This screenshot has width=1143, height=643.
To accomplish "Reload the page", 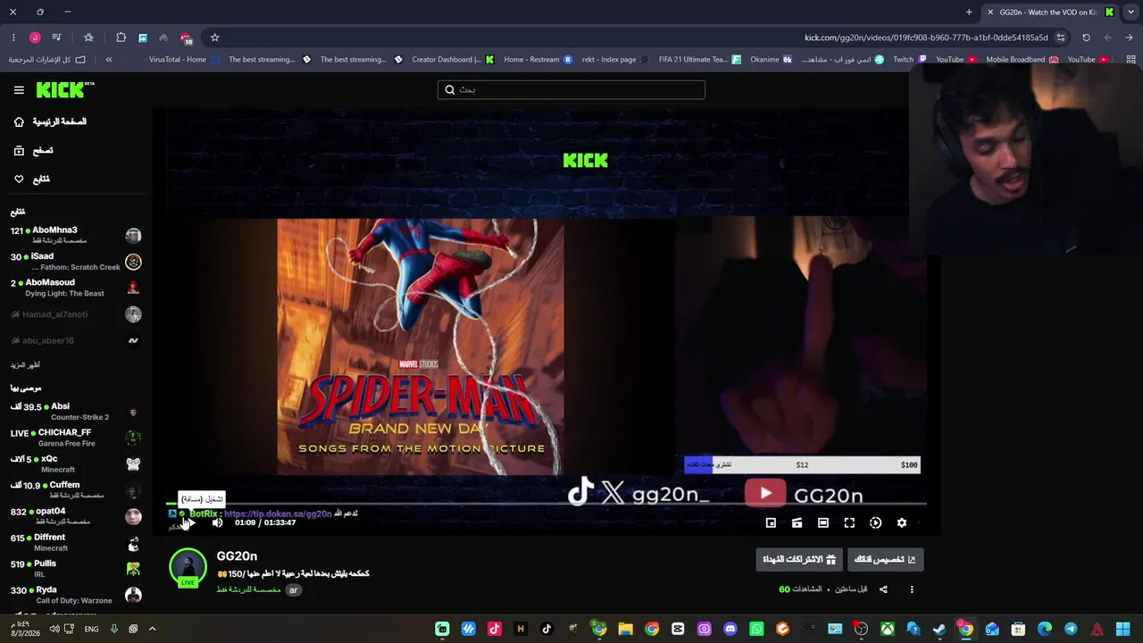I will pyautogui.click(x=1086, y=38).
